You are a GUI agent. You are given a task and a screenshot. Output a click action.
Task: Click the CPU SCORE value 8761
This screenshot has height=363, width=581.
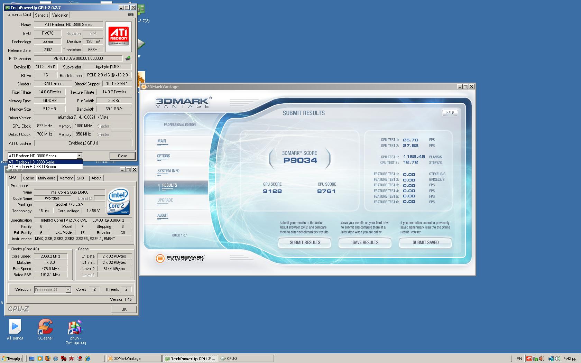[x=326, y=191]
